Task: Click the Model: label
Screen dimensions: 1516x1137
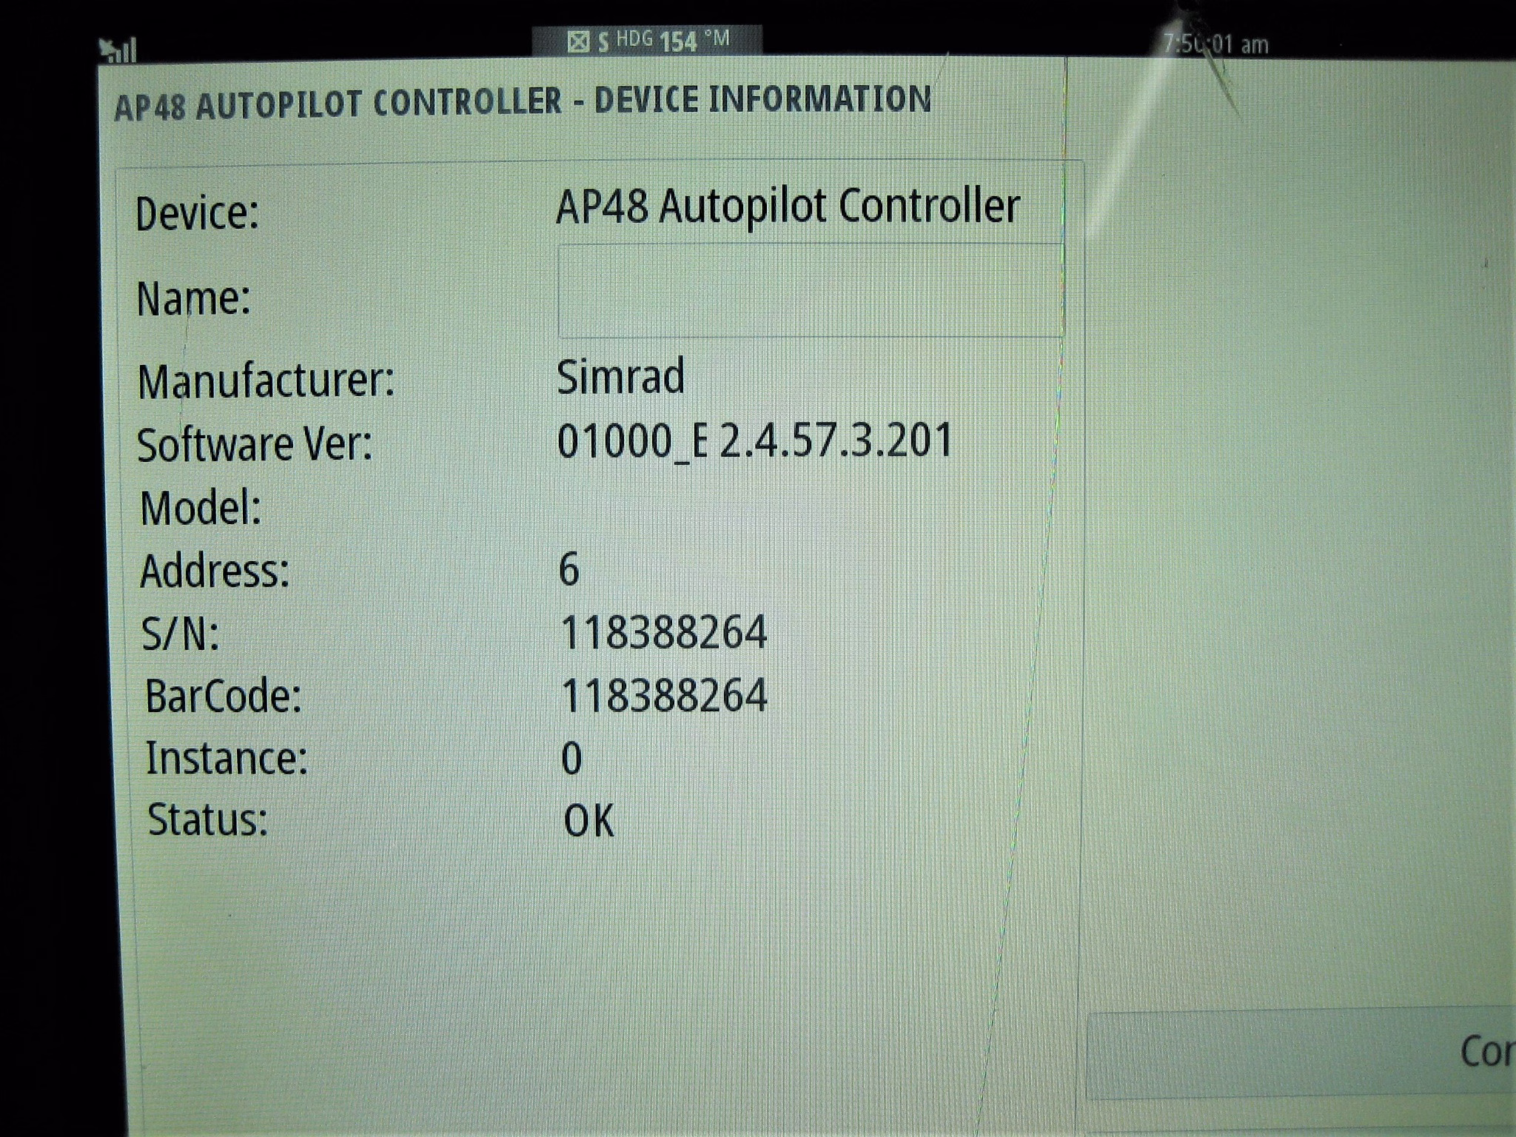Action: click(x=201, y=509)
